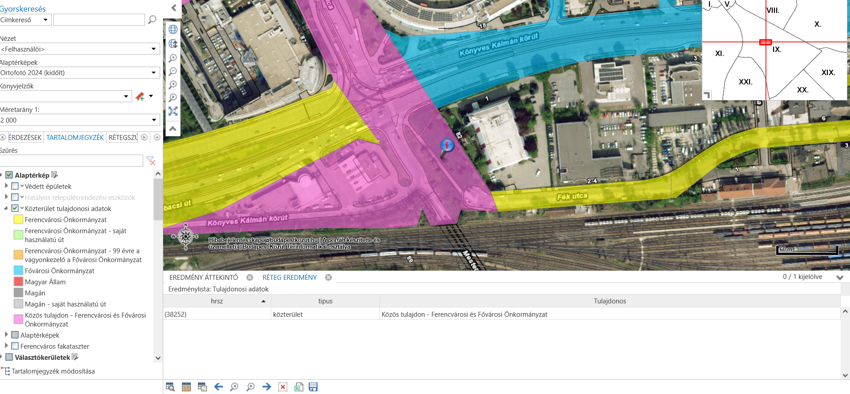The image size is (850, 394).
Task: Click the blue floppy disk save icon
Action: (313, 387)
